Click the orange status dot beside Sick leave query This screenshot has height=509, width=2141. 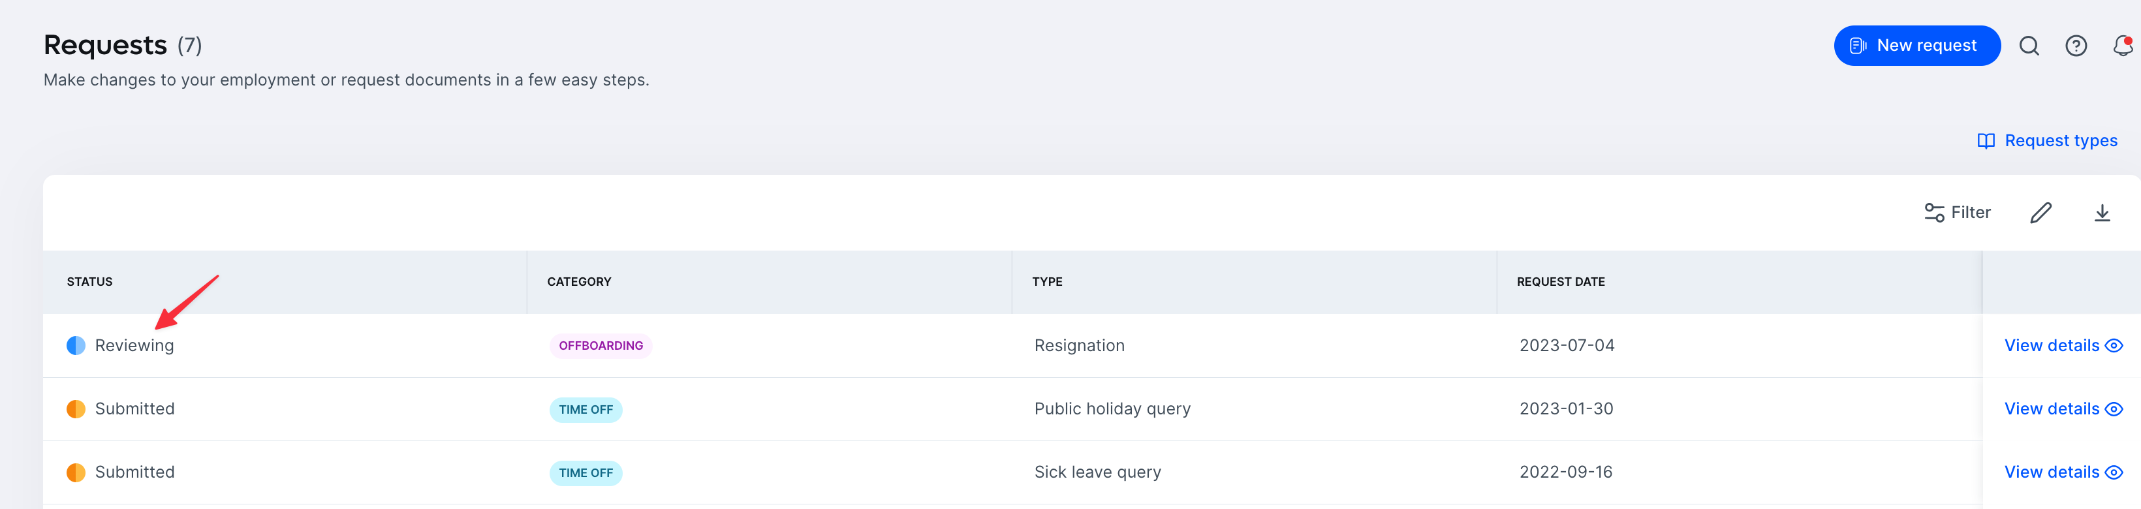point(76,472)
